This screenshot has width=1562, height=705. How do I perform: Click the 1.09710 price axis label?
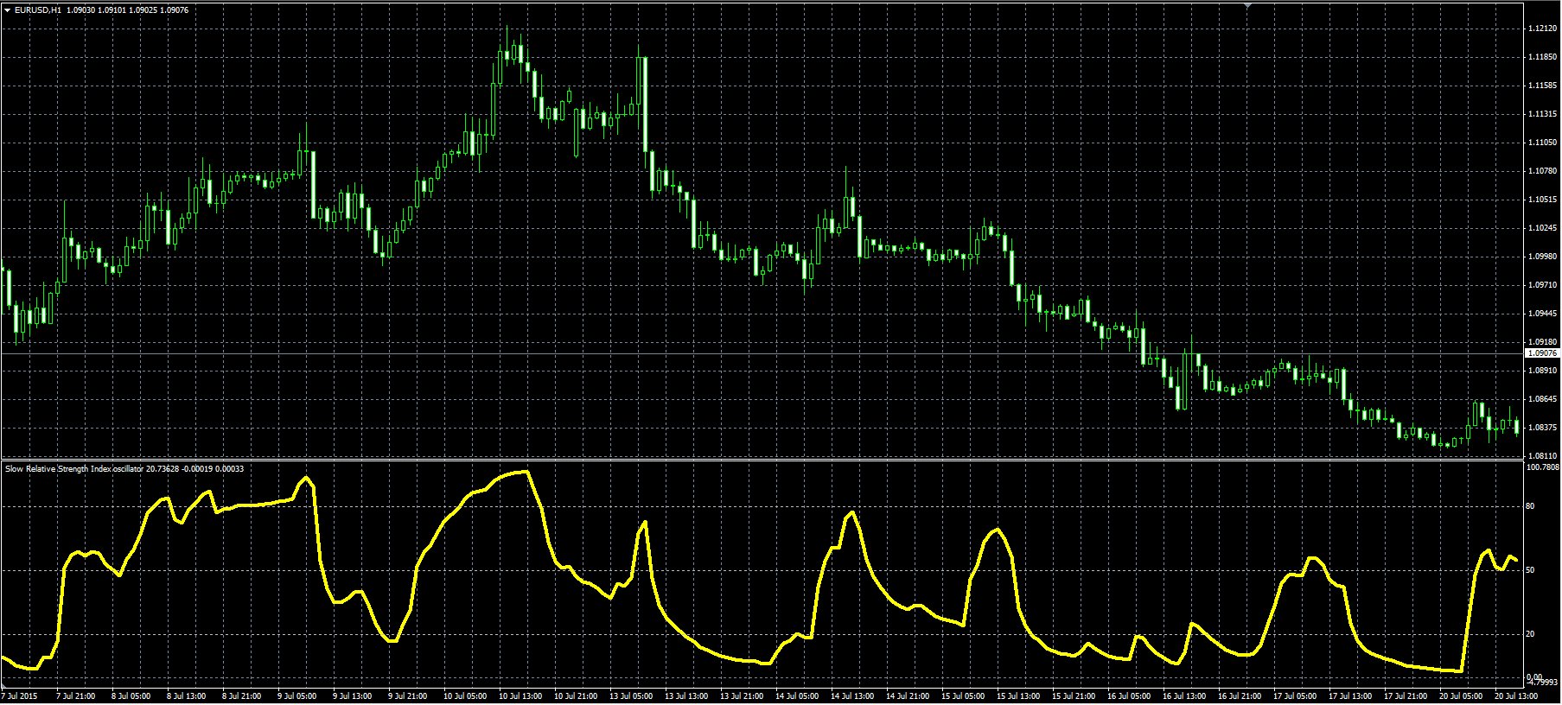[1542, 285]
